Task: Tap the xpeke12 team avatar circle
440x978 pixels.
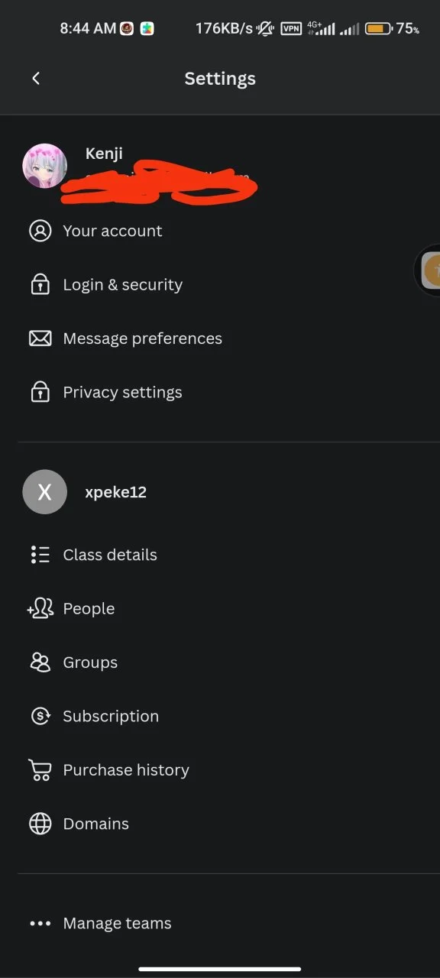Action: coord(44,492)
